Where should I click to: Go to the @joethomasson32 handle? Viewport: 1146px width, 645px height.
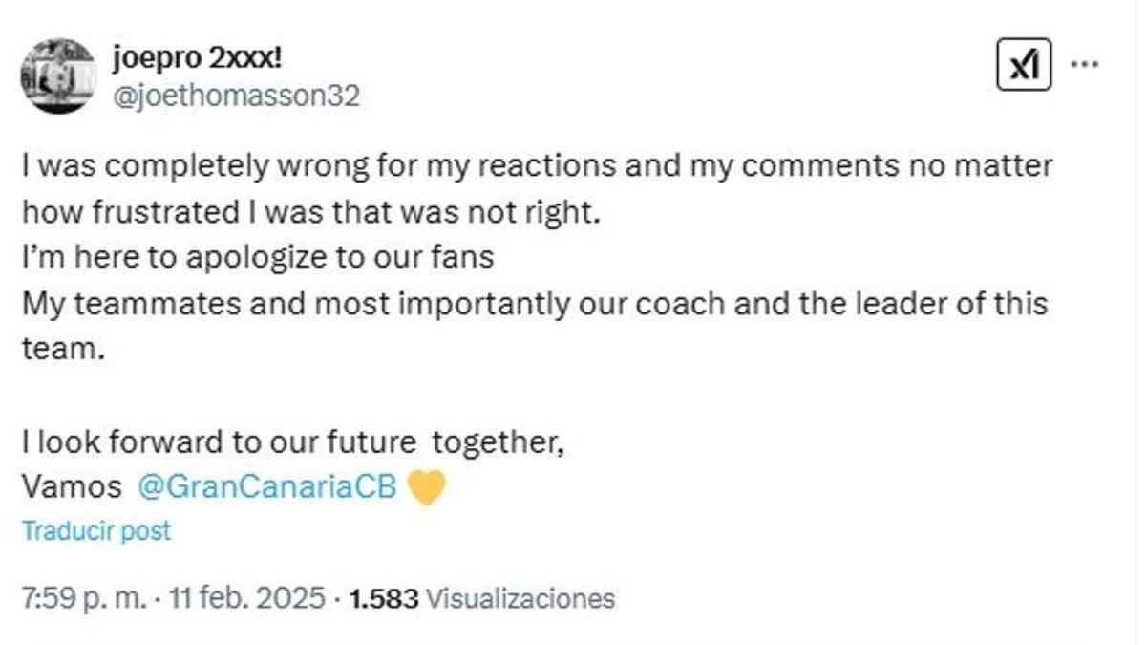236,95
